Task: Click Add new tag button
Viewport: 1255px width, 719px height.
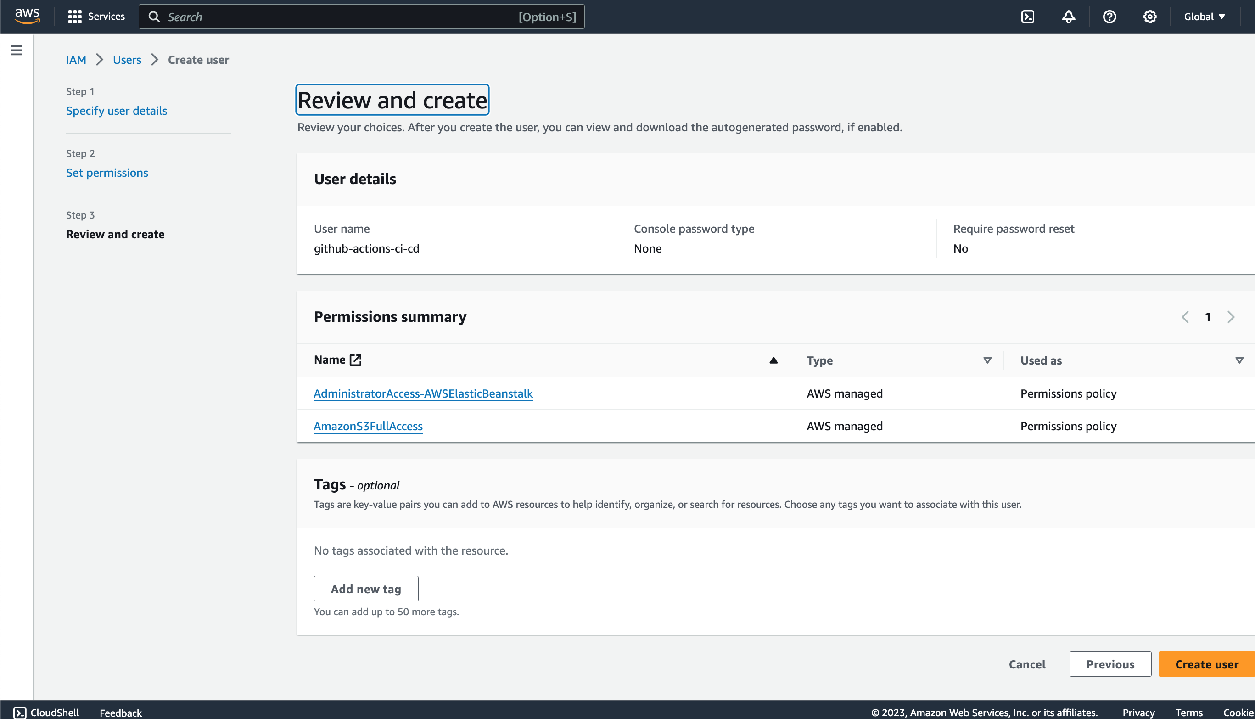Action: [366, 589]
